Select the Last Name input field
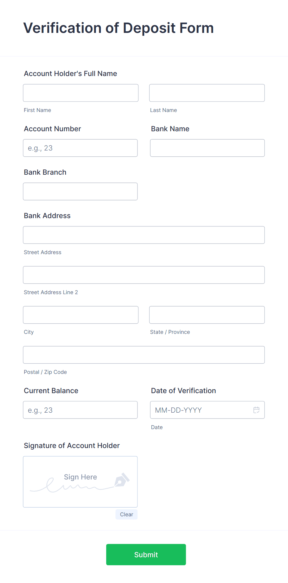The width and height of the screenshot is (288, 583). (x=207, y=93)
